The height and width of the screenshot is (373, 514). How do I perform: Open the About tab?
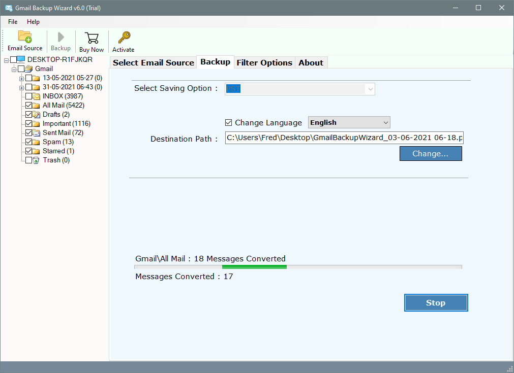pyautogui.click(x=311, y=62)
